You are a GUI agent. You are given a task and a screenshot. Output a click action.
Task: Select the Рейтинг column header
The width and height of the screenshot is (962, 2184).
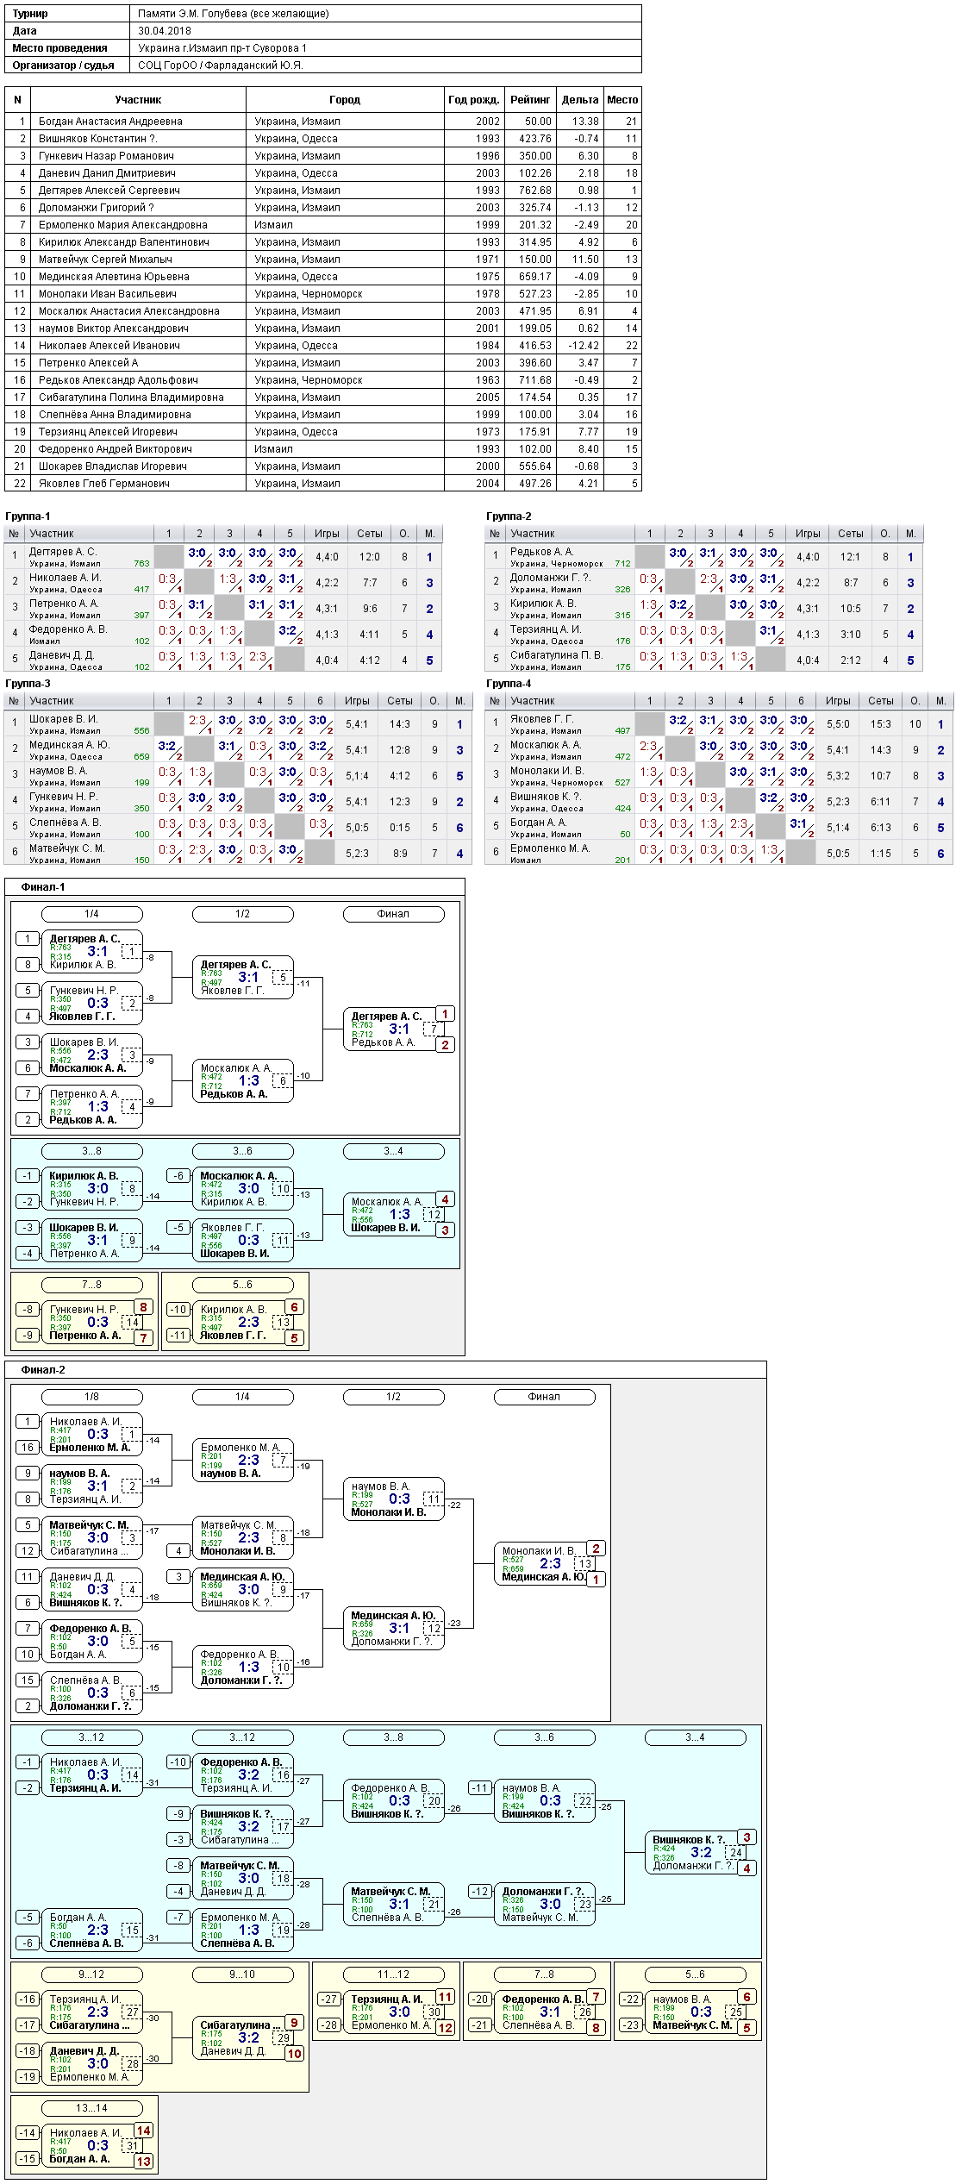(530, 100)
